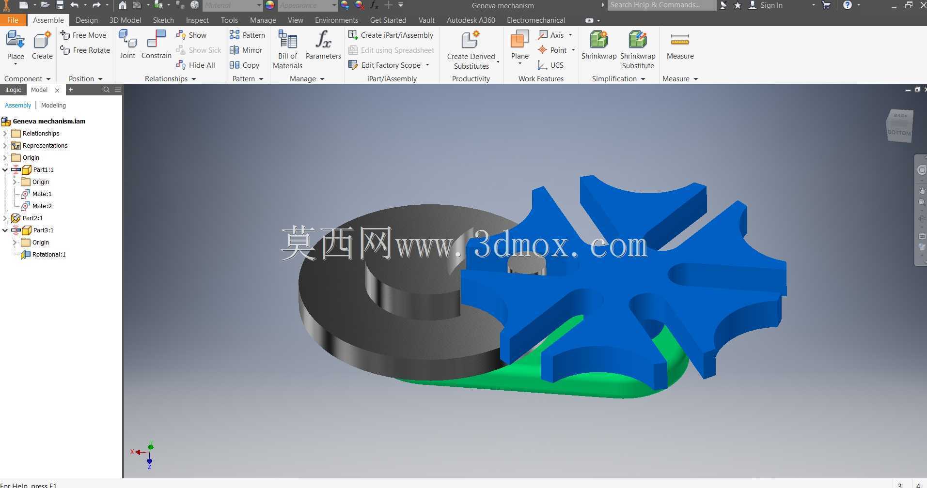Click the Search Help & Commands field

coord(661,5)
